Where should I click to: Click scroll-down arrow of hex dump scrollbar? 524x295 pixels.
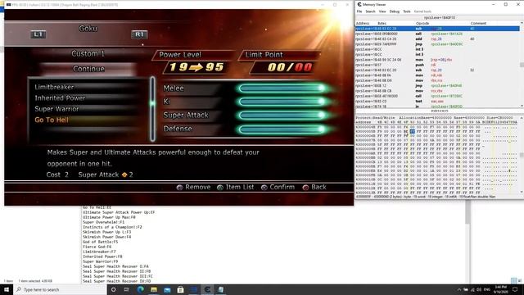(x=522, y=192)
